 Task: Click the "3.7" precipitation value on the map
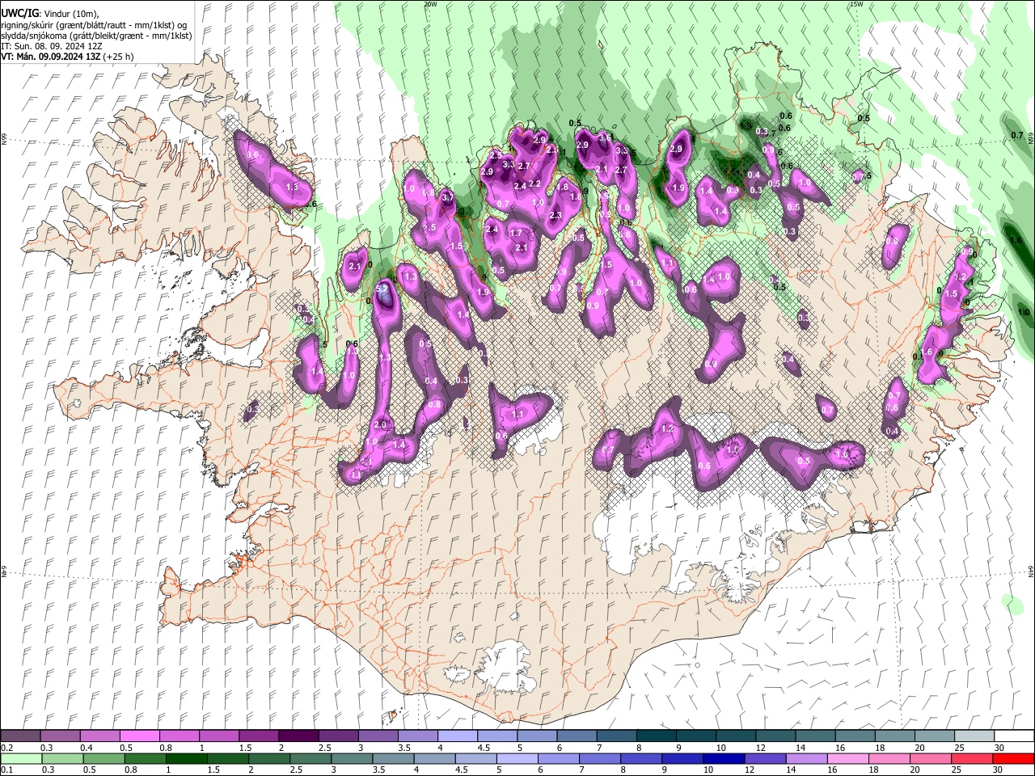(448, 197)
